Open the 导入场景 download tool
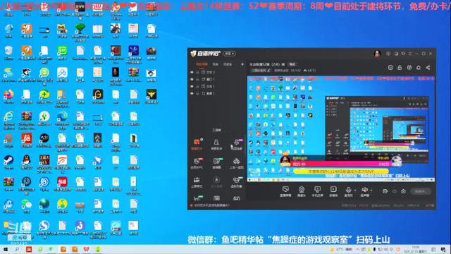451x254 pixels. pyautogui.click(x=216, y=182)
